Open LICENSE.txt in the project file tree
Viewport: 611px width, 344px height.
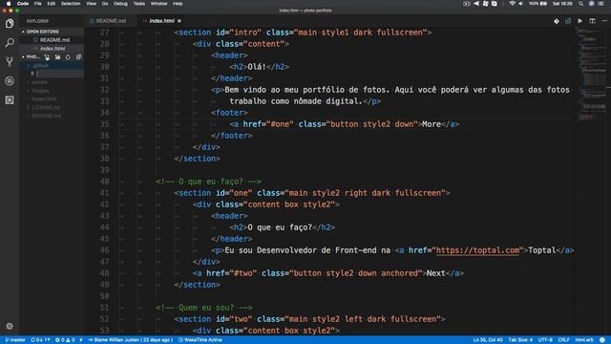pos(45,107)
